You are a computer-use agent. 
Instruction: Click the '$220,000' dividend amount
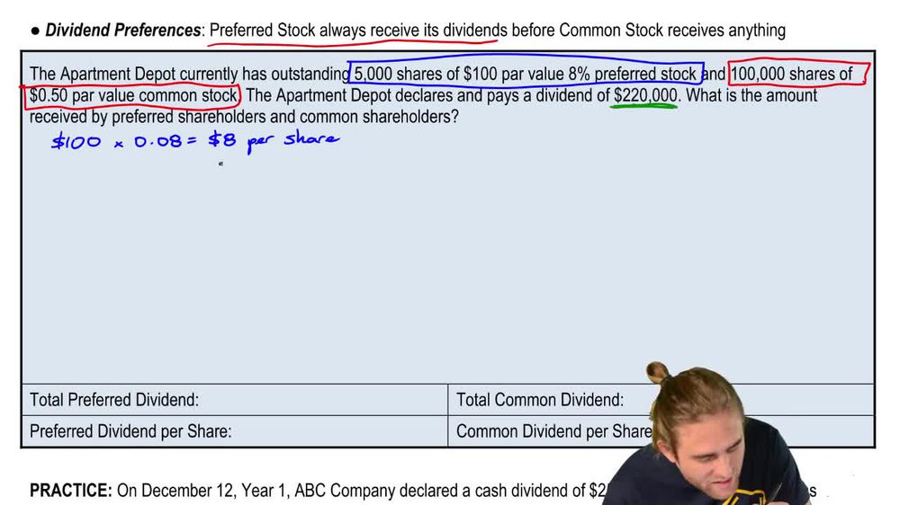[645, 95]
